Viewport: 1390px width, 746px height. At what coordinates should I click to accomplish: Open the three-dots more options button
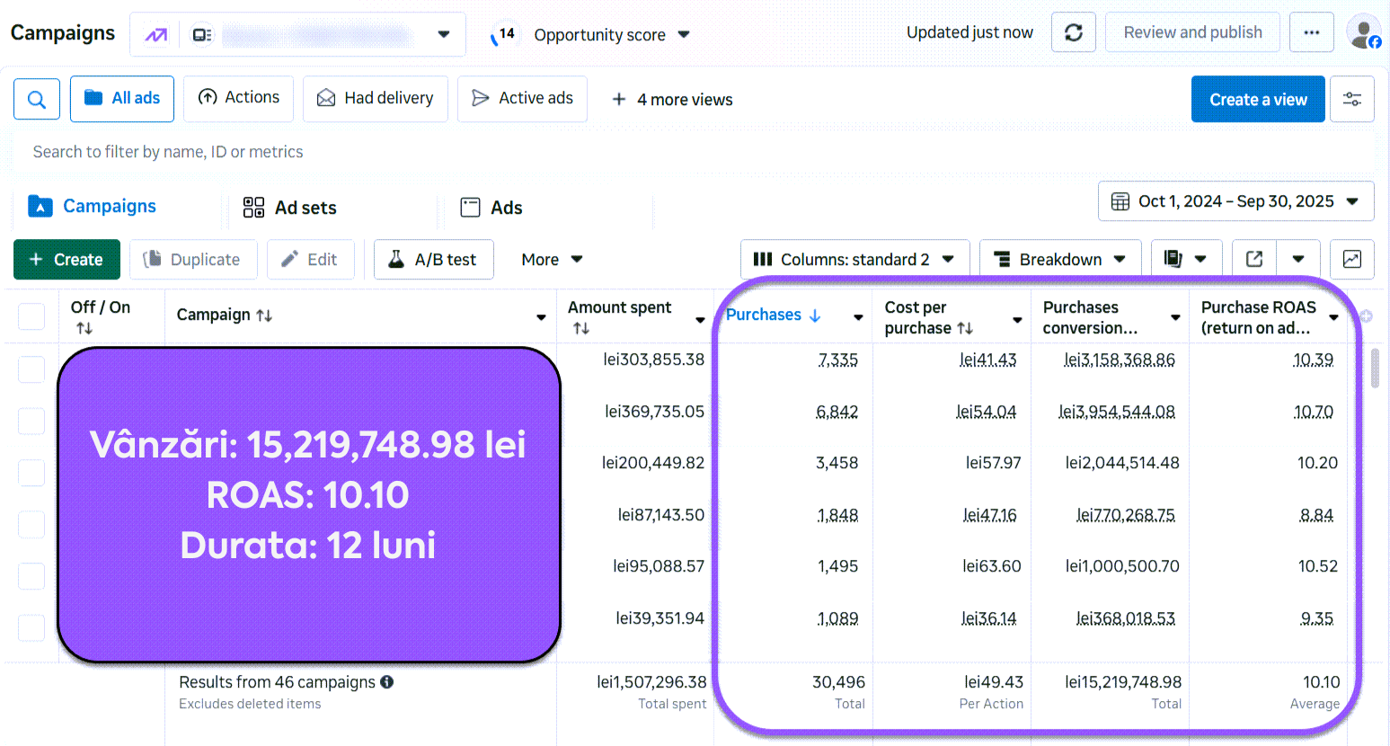pos(1312,33)
